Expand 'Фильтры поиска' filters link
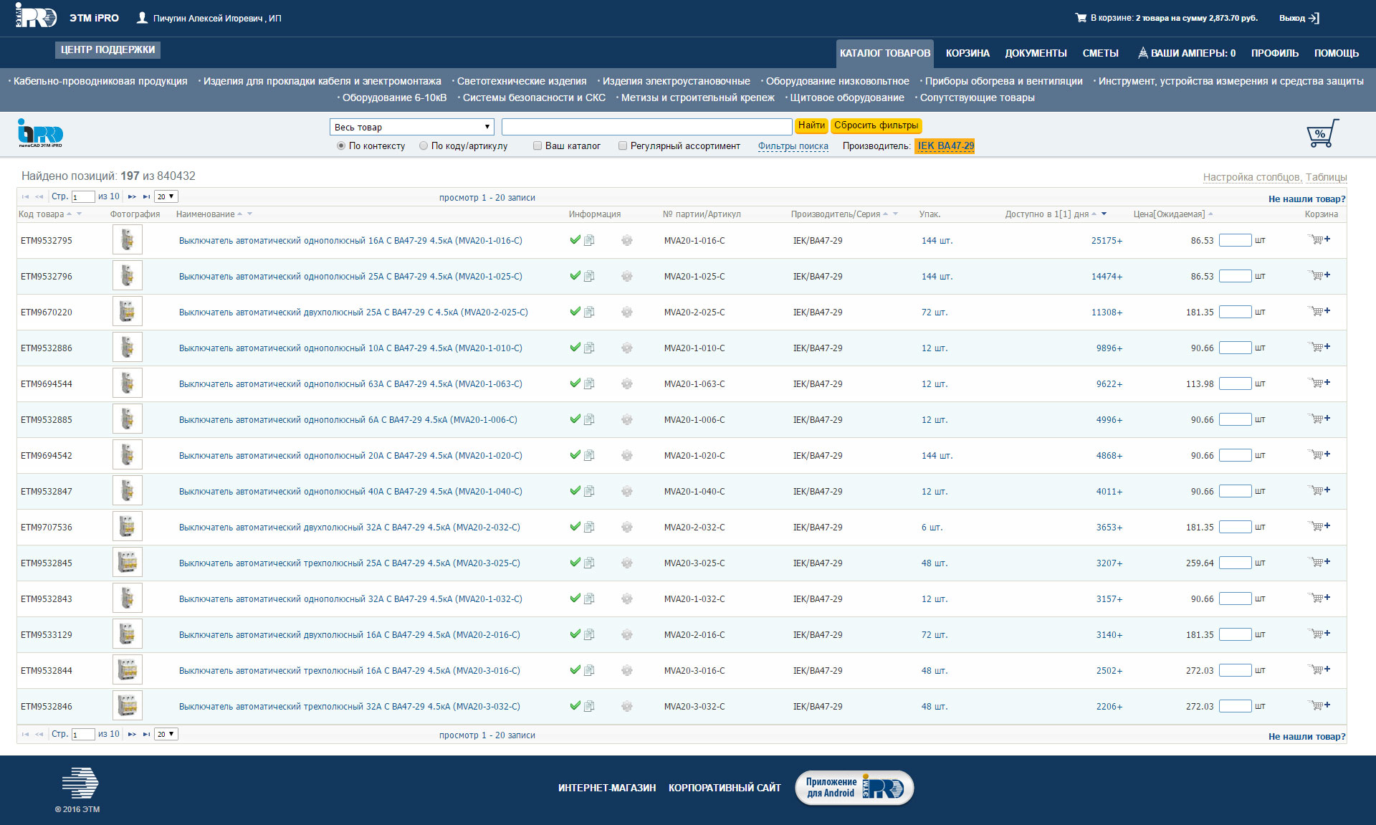The image size is (1376, 825). [793, 146]
